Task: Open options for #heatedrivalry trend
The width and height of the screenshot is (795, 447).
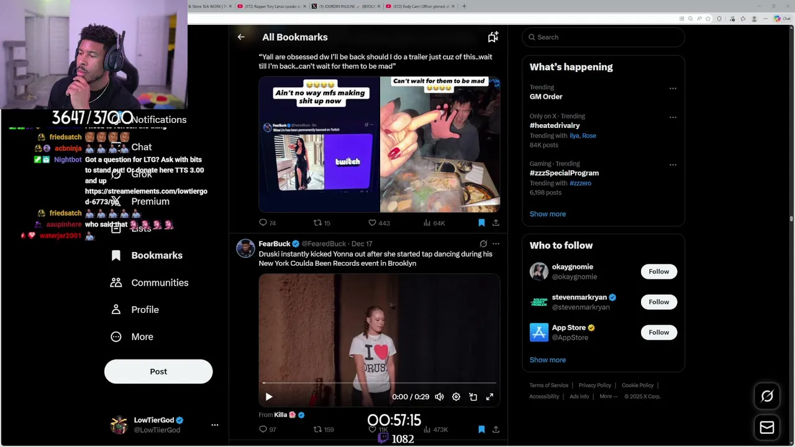Action: tap(673, 117)
